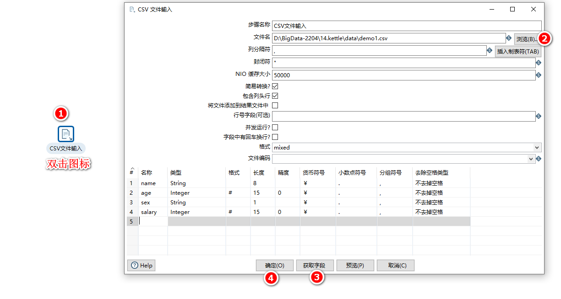Click the String type cell for name
The height and width of the screenshot is (299, 561).
point(197,183)
